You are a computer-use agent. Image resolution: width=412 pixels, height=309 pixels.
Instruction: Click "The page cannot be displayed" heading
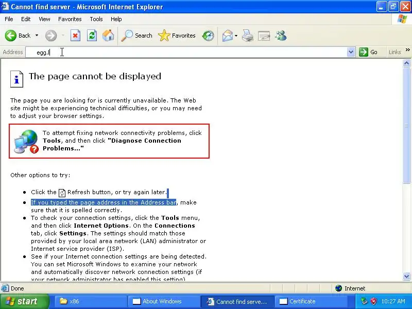95,76
